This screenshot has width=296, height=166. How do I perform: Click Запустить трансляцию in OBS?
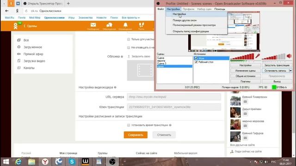[x=277, y=65]
